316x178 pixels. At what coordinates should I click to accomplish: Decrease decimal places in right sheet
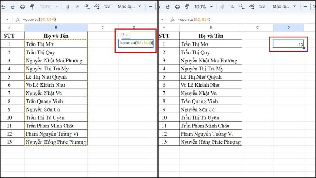242,7
